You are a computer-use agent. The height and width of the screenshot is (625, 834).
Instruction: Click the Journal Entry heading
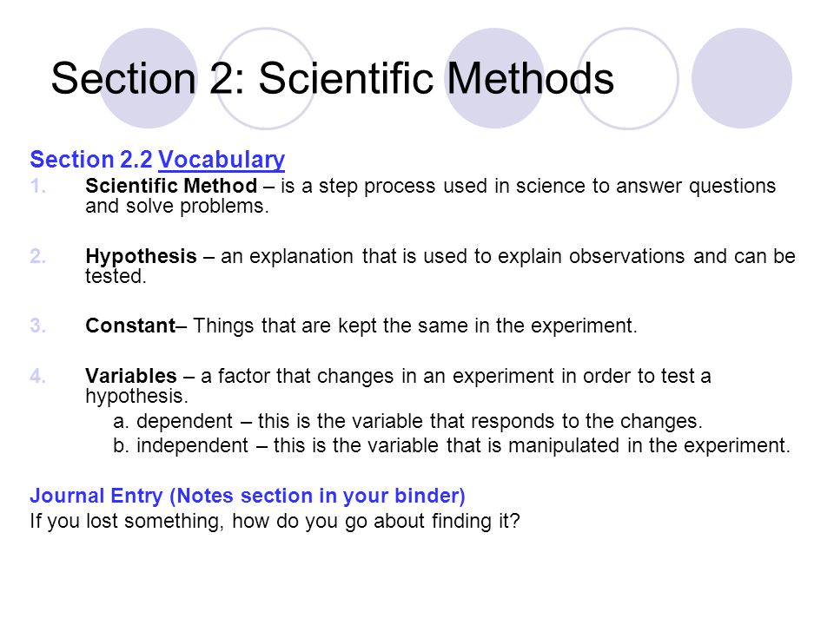pos(248,496)
